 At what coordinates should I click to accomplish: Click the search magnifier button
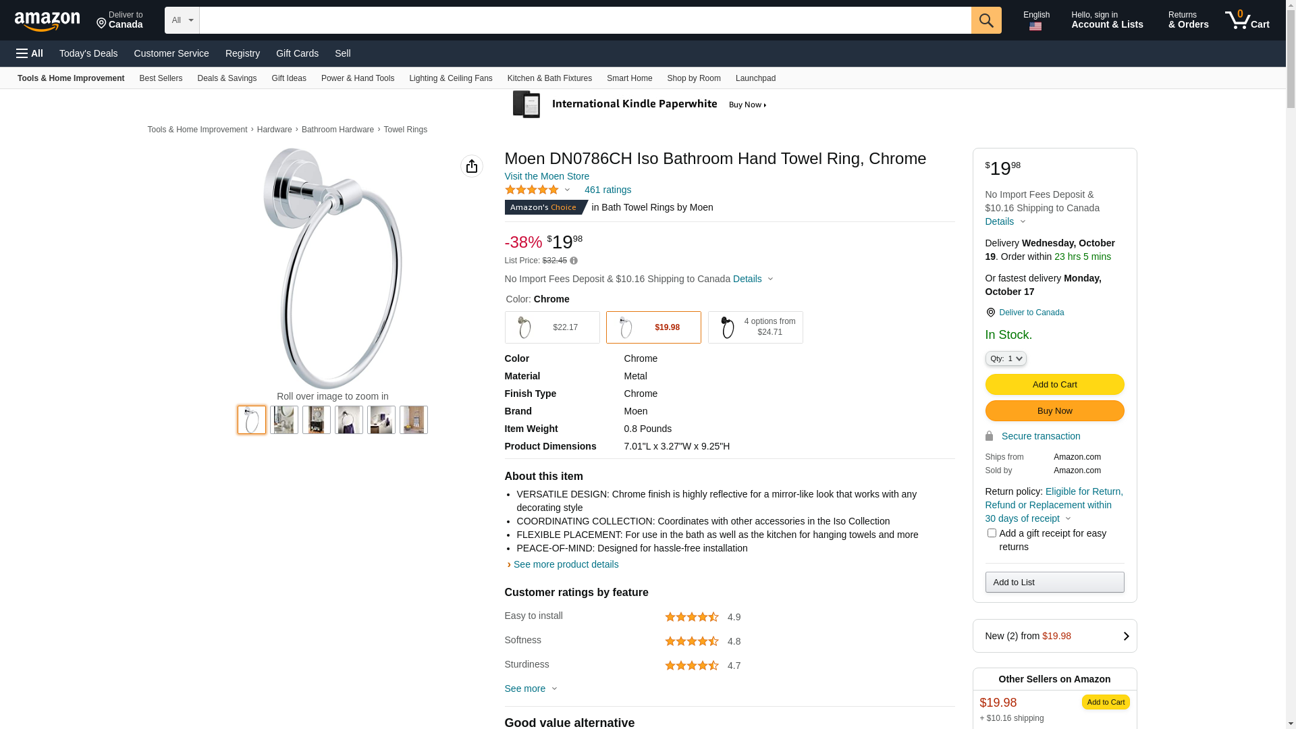(x=986, y=20)
